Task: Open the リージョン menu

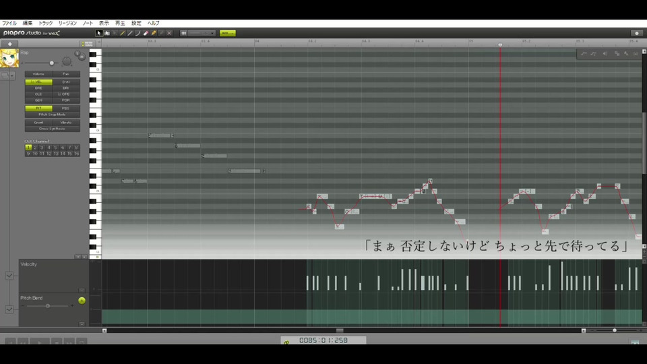Action: coord(67,23)
